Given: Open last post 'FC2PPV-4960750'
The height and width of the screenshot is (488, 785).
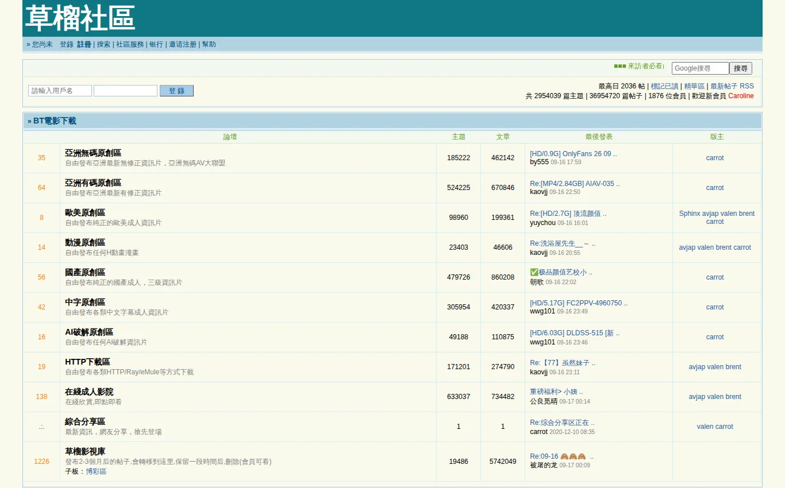Looking at the screenshot, I should (x=579, y=303).
